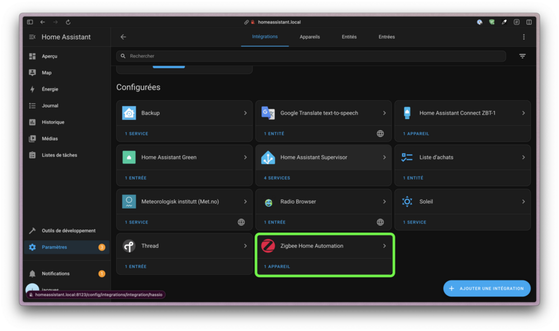Screen dimensions: 559x331
Task: Open the filter icon next to search
Action: coord(522,56)
